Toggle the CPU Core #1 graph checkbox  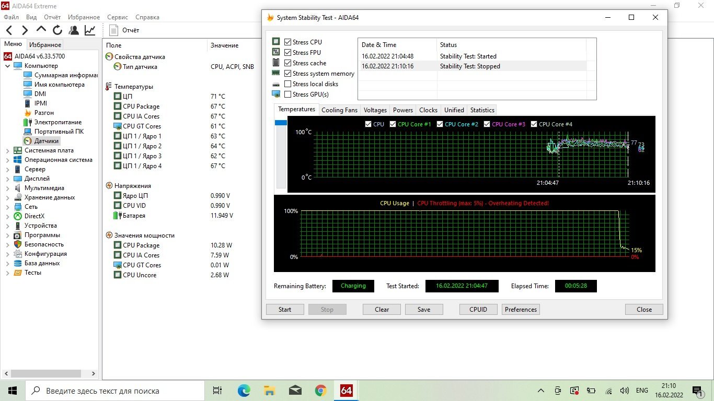[x=393, y=124]
